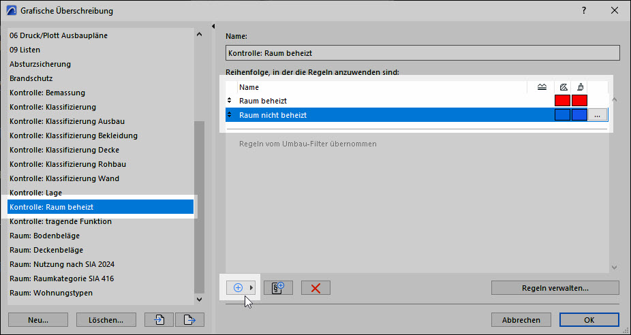This screenshot has height=335, width=631.
Task: Click the Neu... button
Action: 38,320
